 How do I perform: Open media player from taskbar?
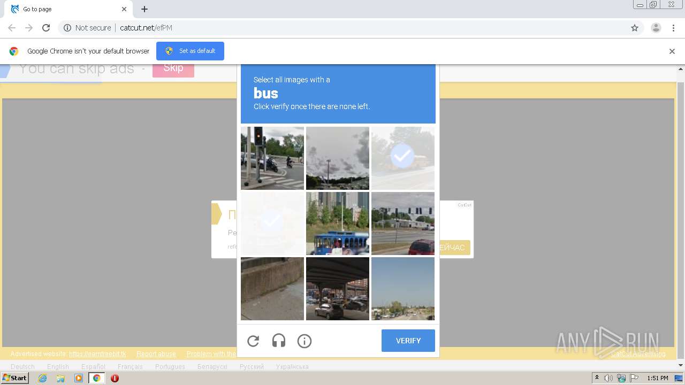[79, 378]
